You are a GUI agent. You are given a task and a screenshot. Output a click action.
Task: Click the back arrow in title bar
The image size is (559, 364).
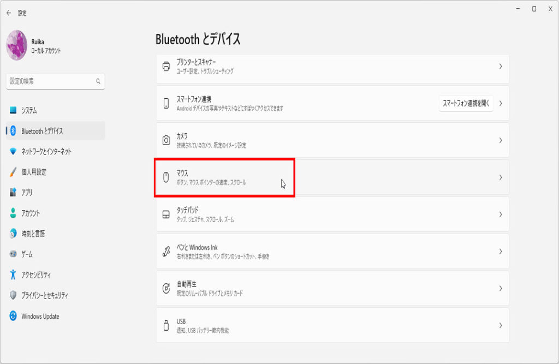coord(9,13)
